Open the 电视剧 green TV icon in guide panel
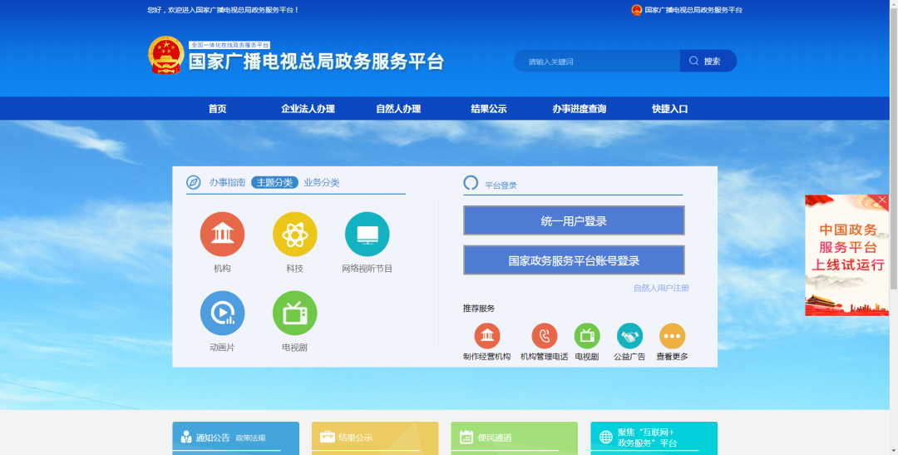898x455 pixels. pos(295,313)
